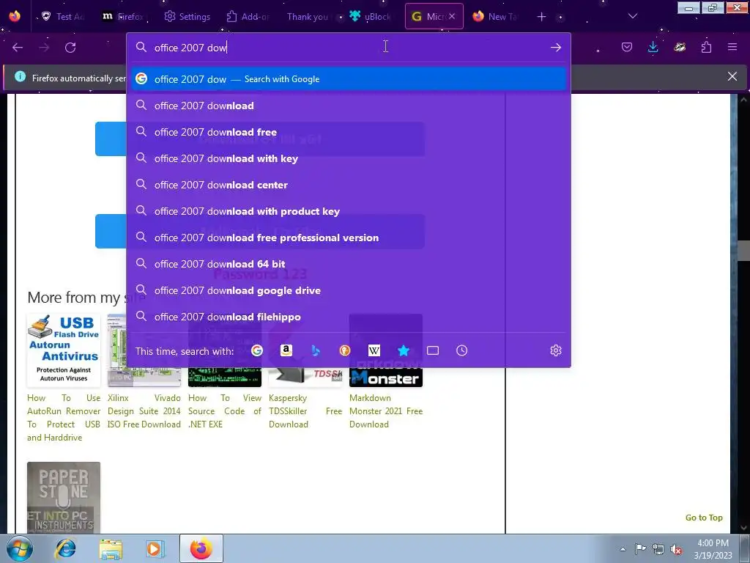The image size is (750, 563).
Task: Click the forward navigation arrow
Action: (44, 48)
